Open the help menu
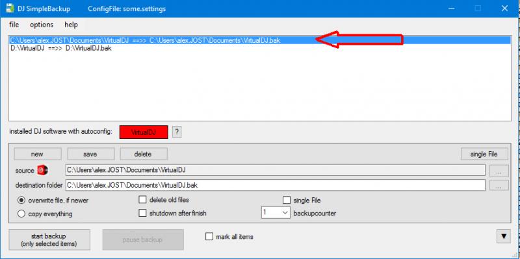This screenshot has width=520, height=259. pyautogui.click(x=71, y=25)
